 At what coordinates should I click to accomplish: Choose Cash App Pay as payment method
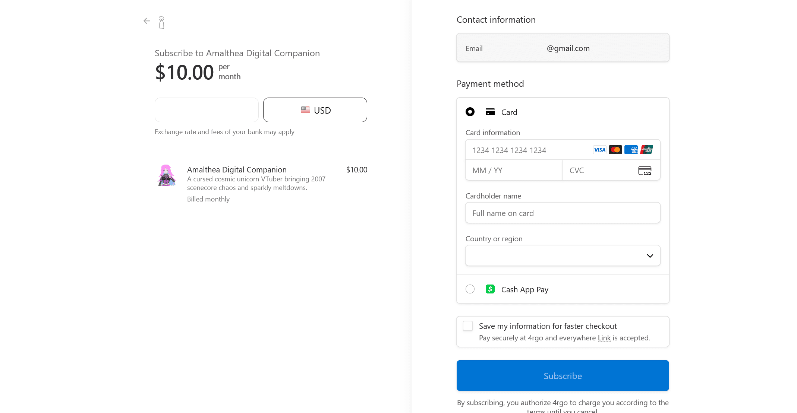[x=470, y=289]
